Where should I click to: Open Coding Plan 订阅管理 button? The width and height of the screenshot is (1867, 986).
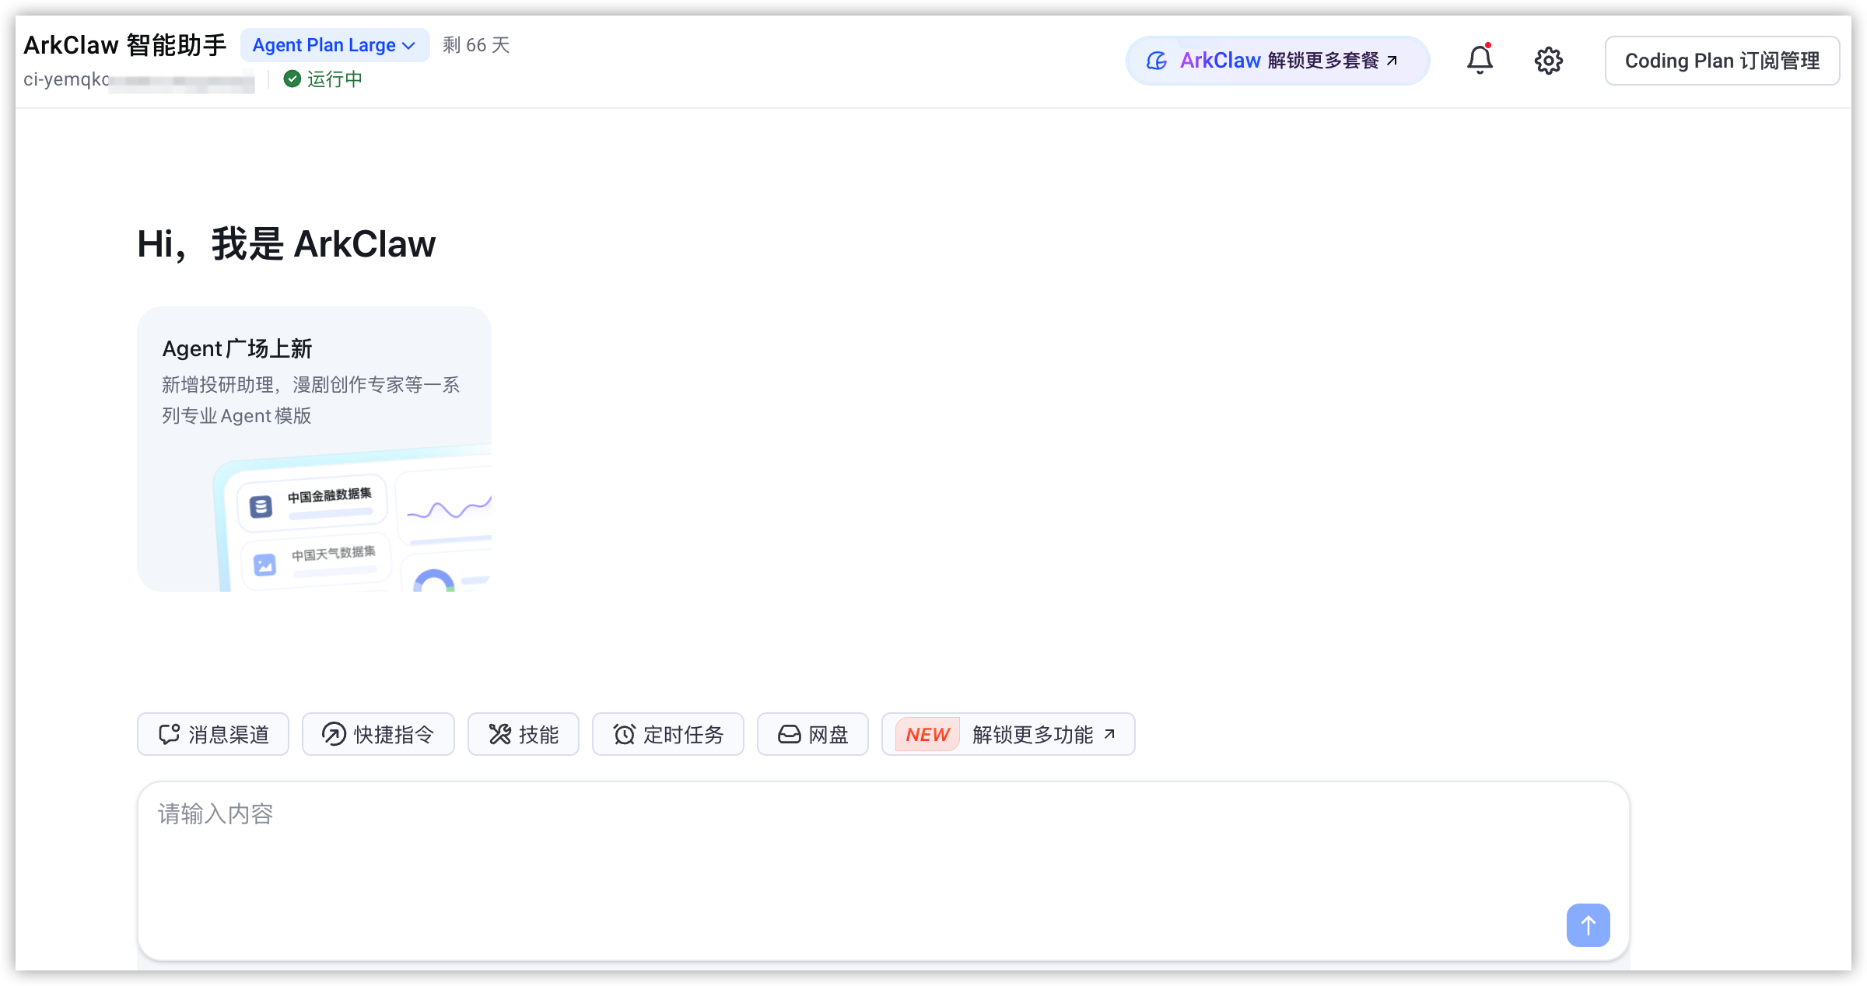(1722, 61)
